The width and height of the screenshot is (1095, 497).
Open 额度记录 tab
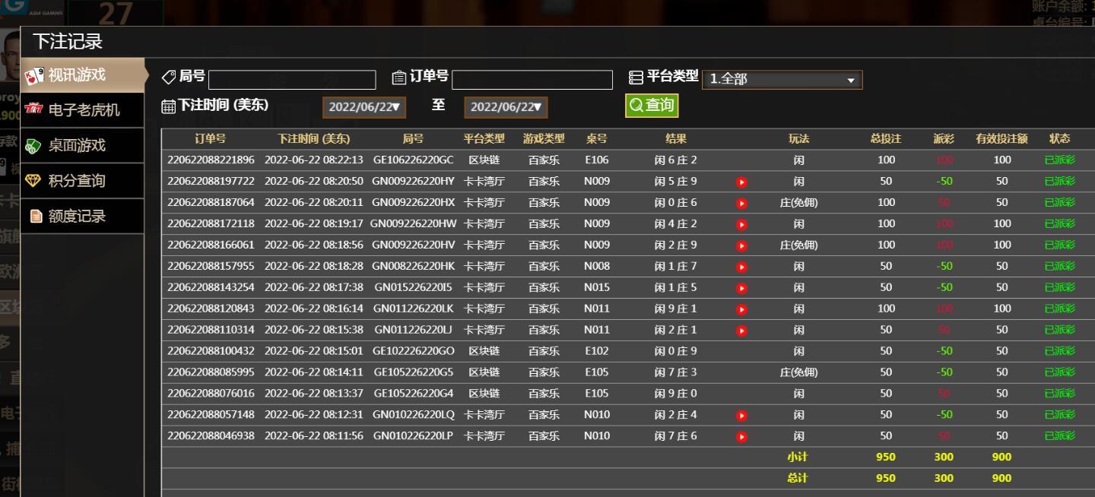click(82, 216)
